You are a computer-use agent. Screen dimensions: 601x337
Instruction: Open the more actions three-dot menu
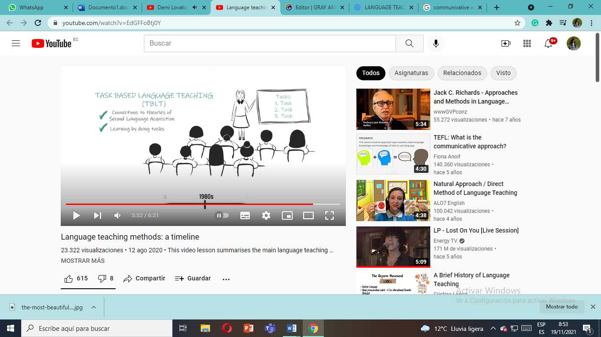tap(226, 279)
